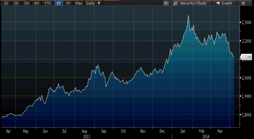This screenshot has width=254, height=139.
Task: Click the 2.1108 last price label
Action: [x=246, y=57]
